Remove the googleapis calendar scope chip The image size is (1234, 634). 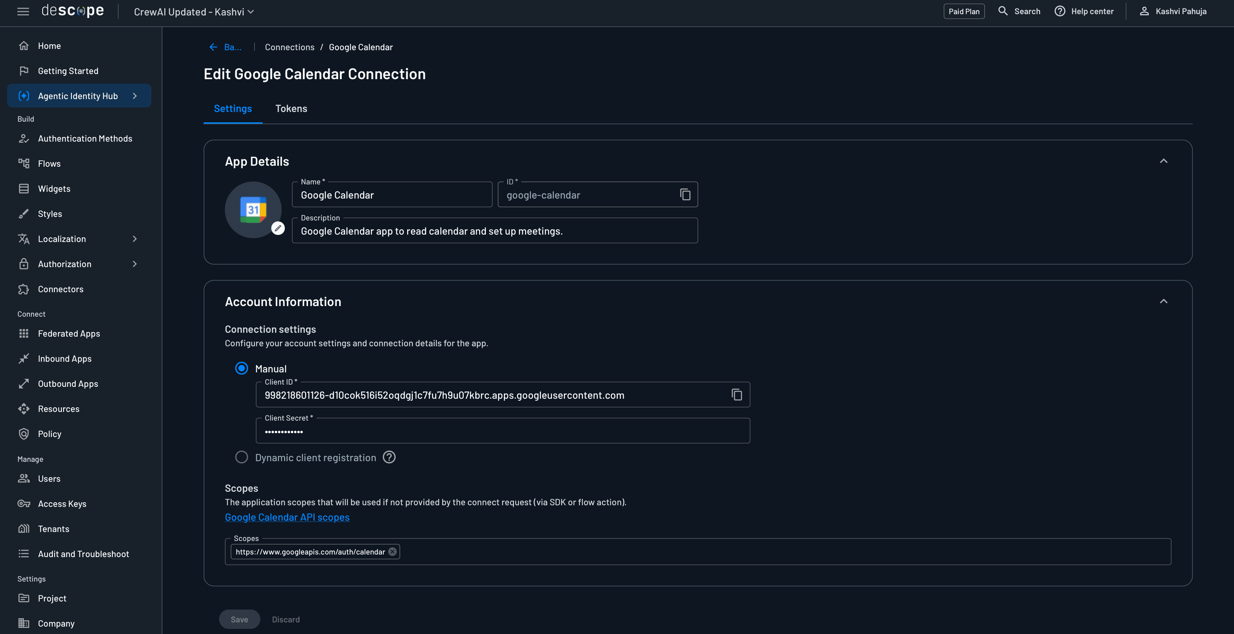tap(392, 552)
